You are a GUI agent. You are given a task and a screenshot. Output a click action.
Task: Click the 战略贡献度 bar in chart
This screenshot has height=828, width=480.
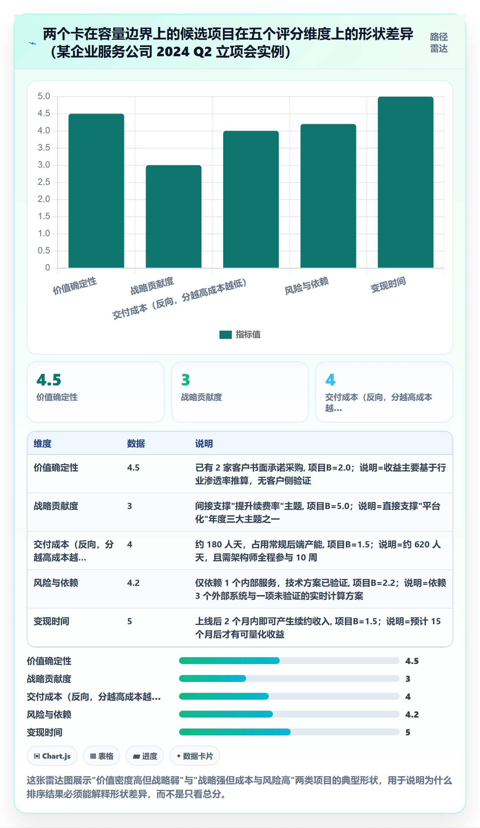pos(173,216)
